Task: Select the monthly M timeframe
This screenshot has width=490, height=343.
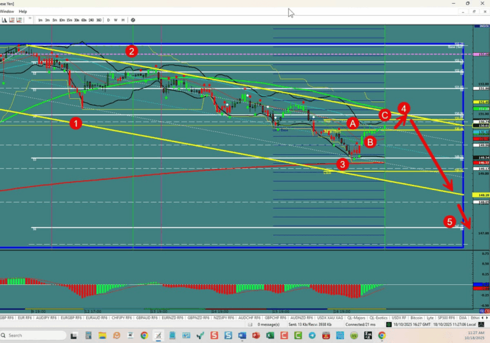Action: pyautogui.click(x=122, y=20)
